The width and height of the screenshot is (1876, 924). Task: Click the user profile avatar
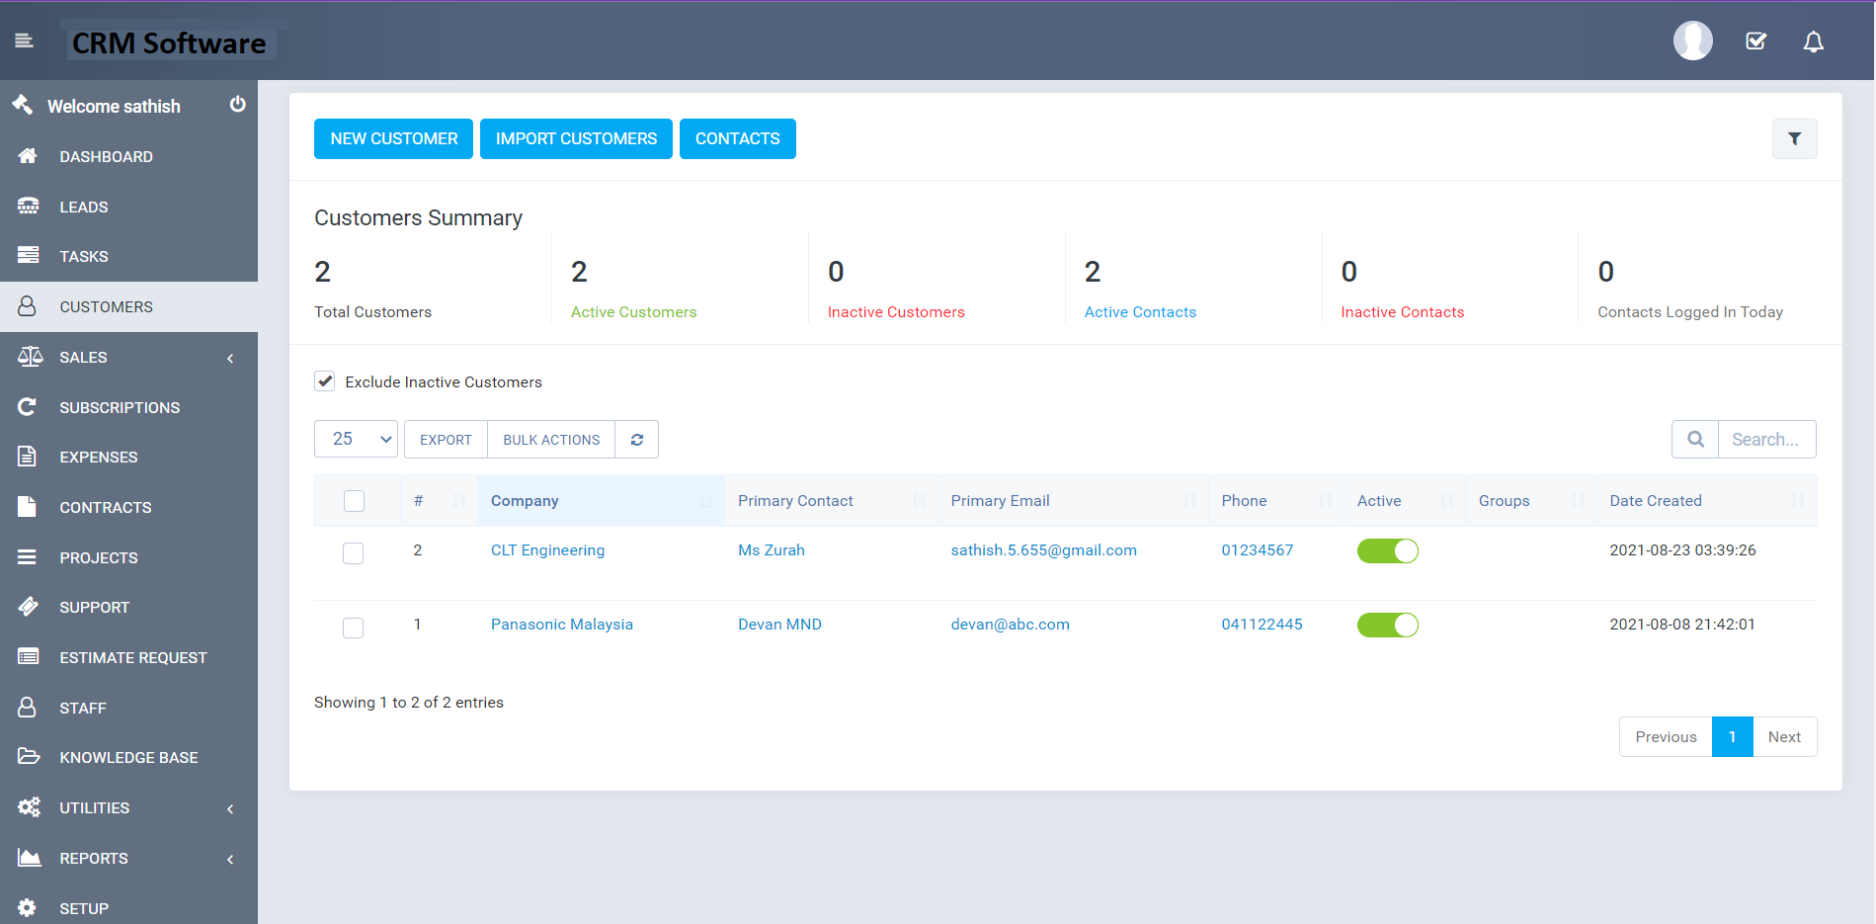[1692, 42]
